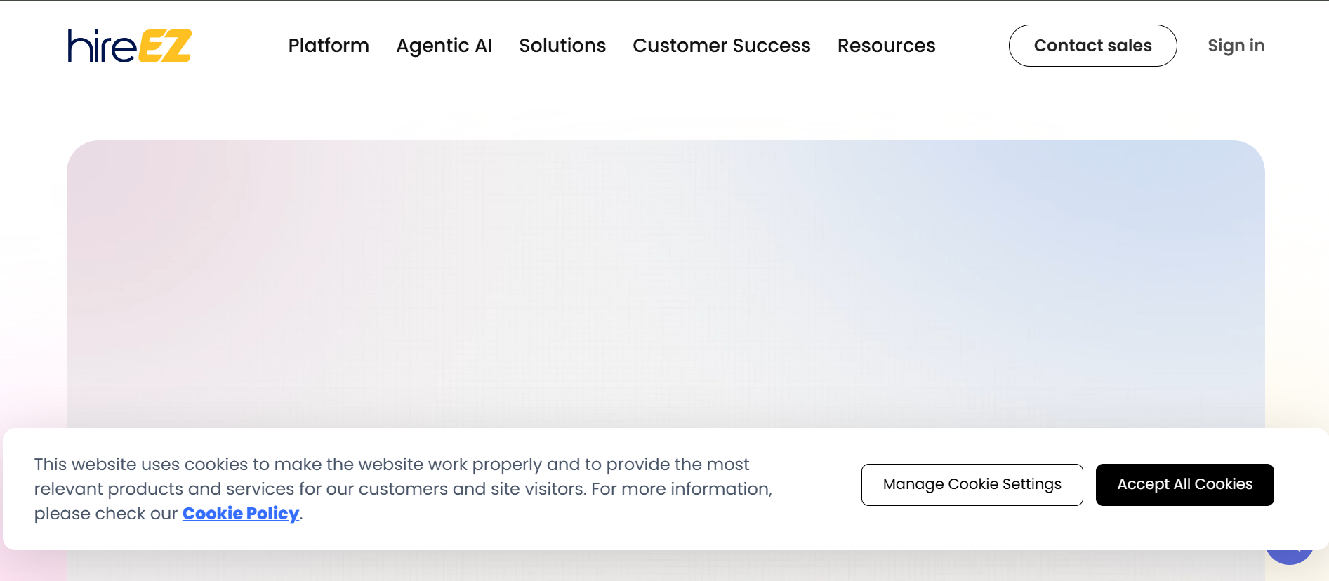Expand the Solutions navigation dropdown
This screenshot has height=581, width=1329.
pos(562,46)
